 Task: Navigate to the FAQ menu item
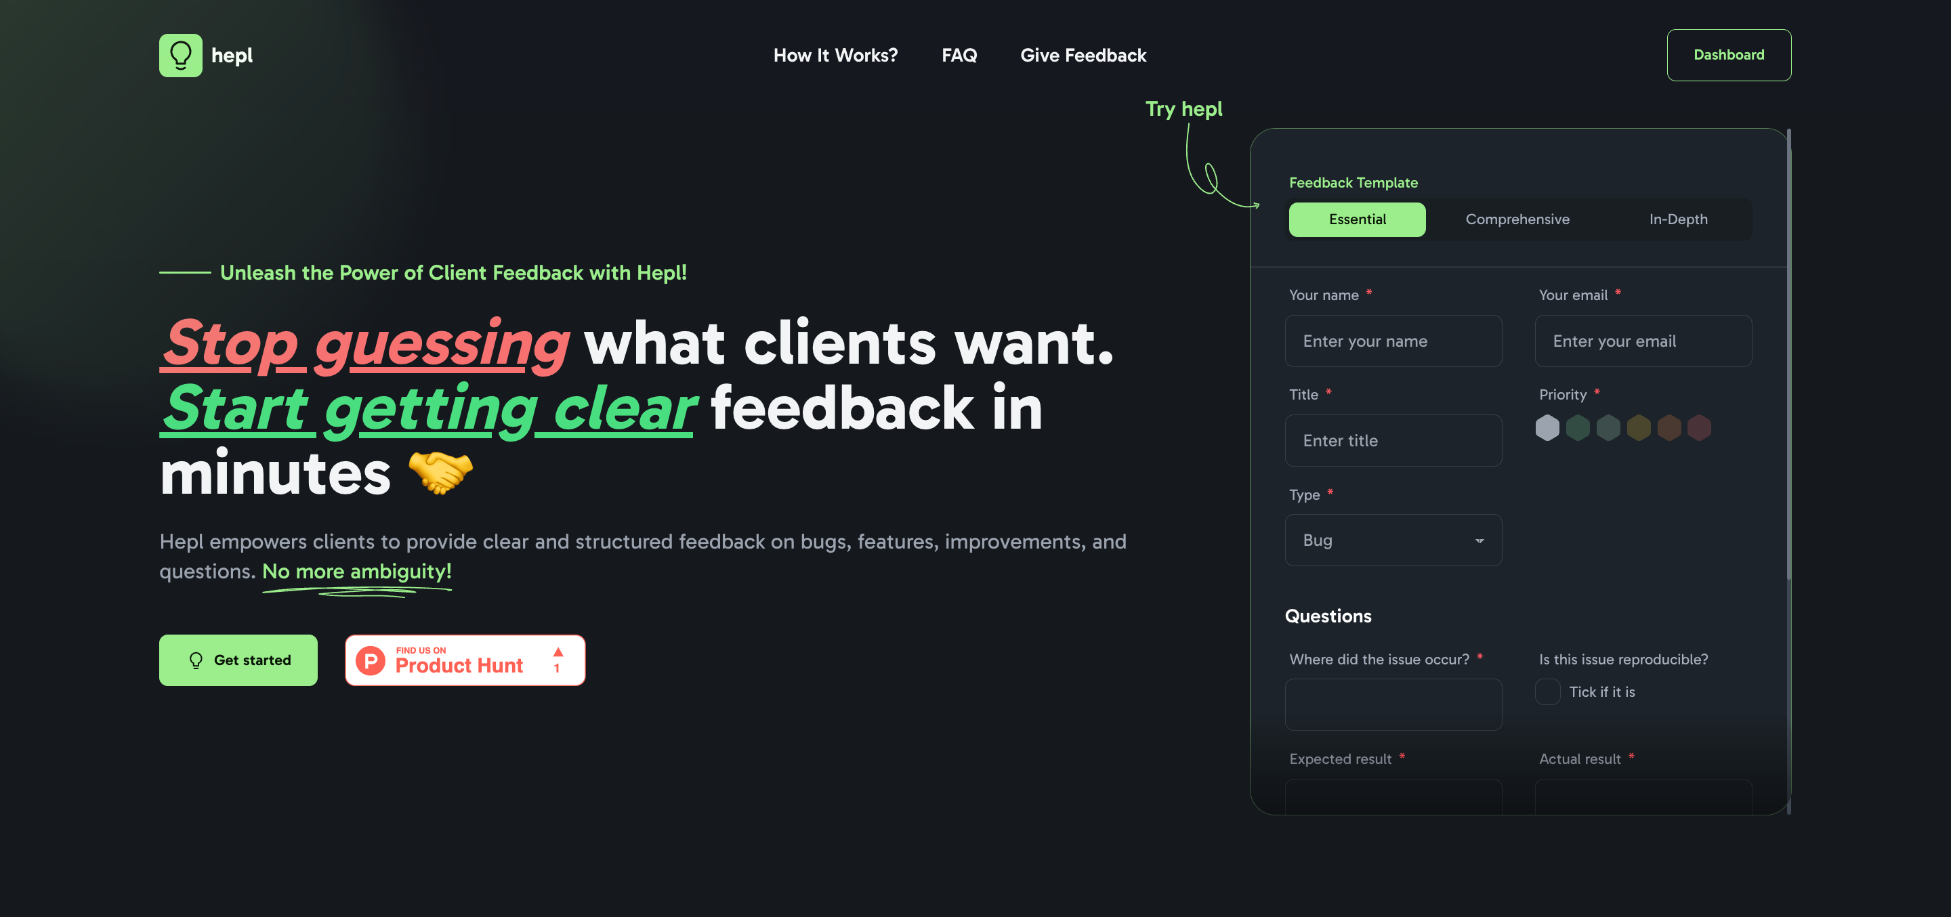[x=959, y=55]
